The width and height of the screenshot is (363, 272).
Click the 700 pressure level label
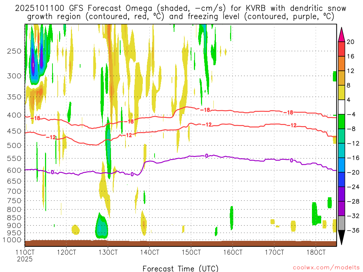click(x=14, y=191)
